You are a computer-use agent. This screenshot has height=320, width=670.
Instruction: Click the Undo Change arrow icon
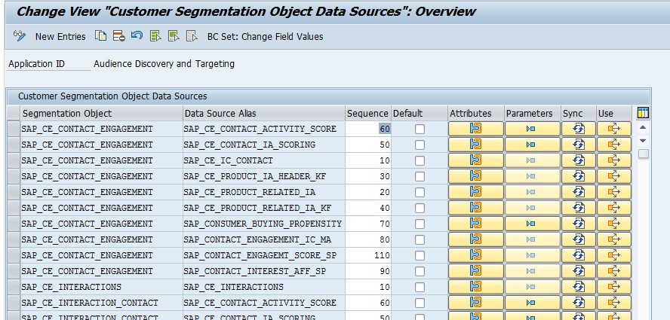click(x=137, y=36)
